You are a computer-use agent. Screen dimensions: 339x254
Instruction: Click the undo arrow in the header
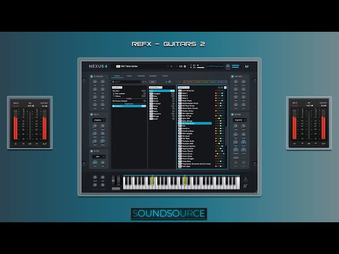[x=172, y=66]
